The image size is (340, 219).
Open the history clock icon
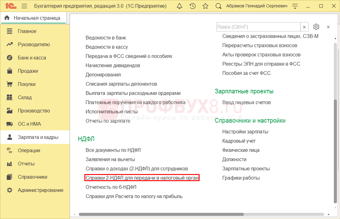click(x=192, y=6)
